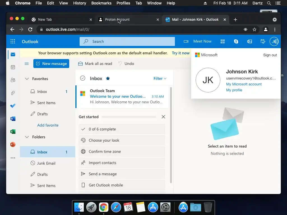Select Inbox under Favorites

tap(48, 92)
